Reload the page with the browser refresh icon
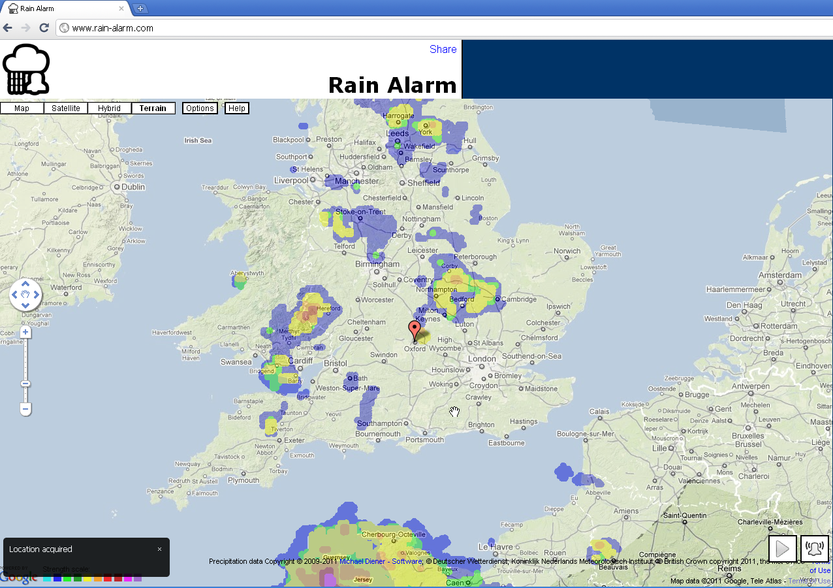833x588 pixels. [43, 28]
